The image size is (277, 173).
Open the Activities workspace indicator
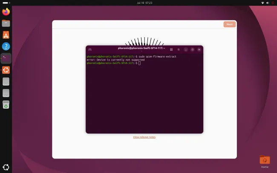click(x=6, y=3)
